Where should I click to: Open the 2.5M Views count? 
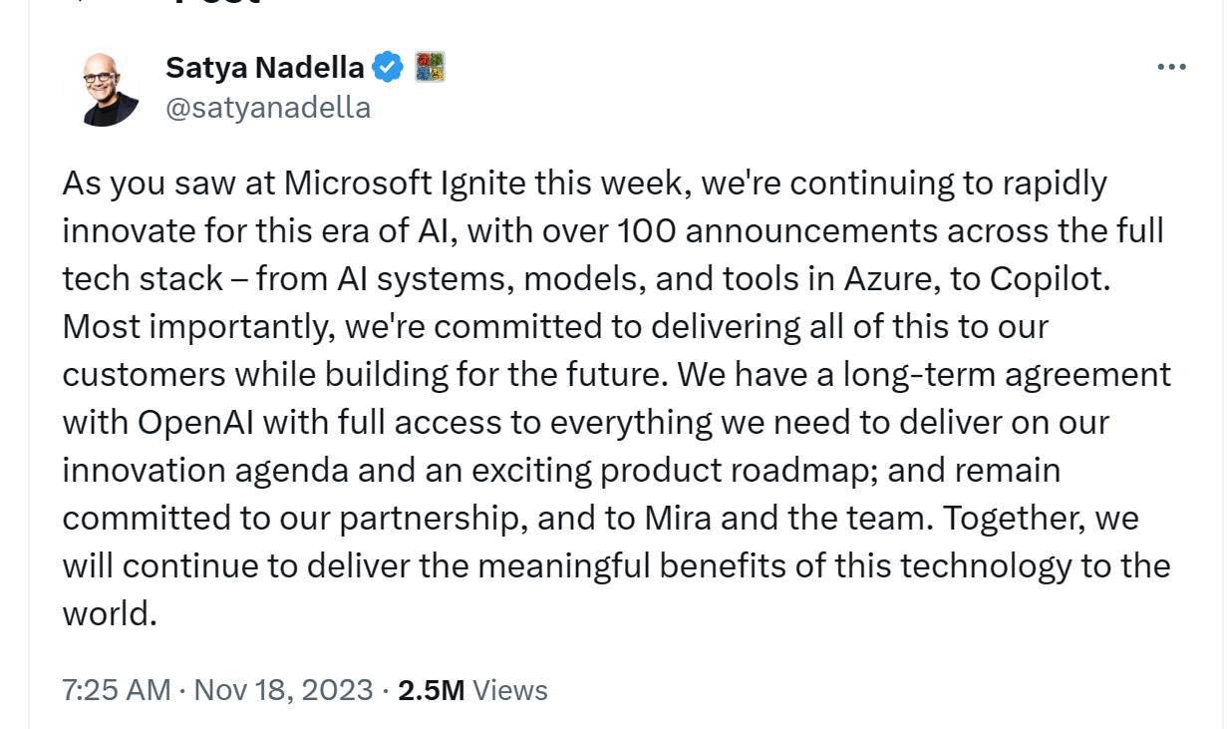point(472,690)
